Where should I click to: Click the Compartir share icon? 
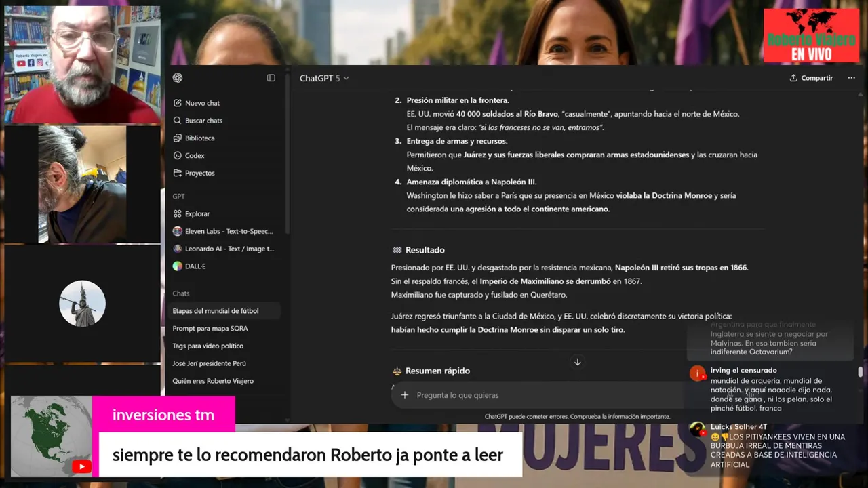(x=793, y=78)
